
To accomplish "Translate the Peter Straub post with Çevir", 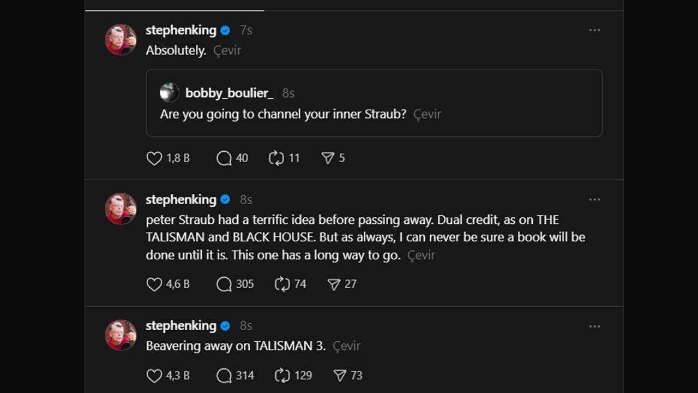I will pos(420,255).
